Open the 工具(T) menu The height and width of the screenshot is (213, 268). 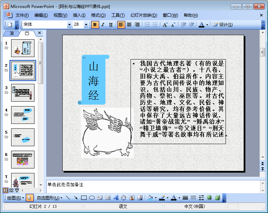pos(118,15)
